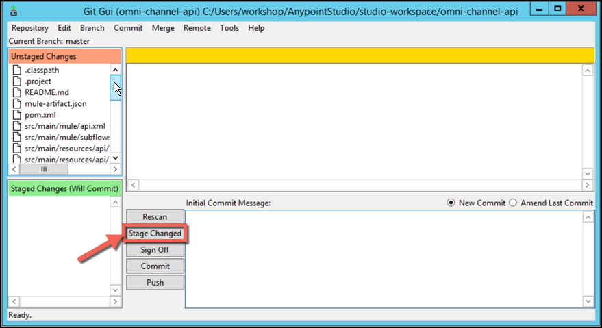Close the Git Gui window
The height and width of the screenshot is (328, 602).
tap(581, 9)
